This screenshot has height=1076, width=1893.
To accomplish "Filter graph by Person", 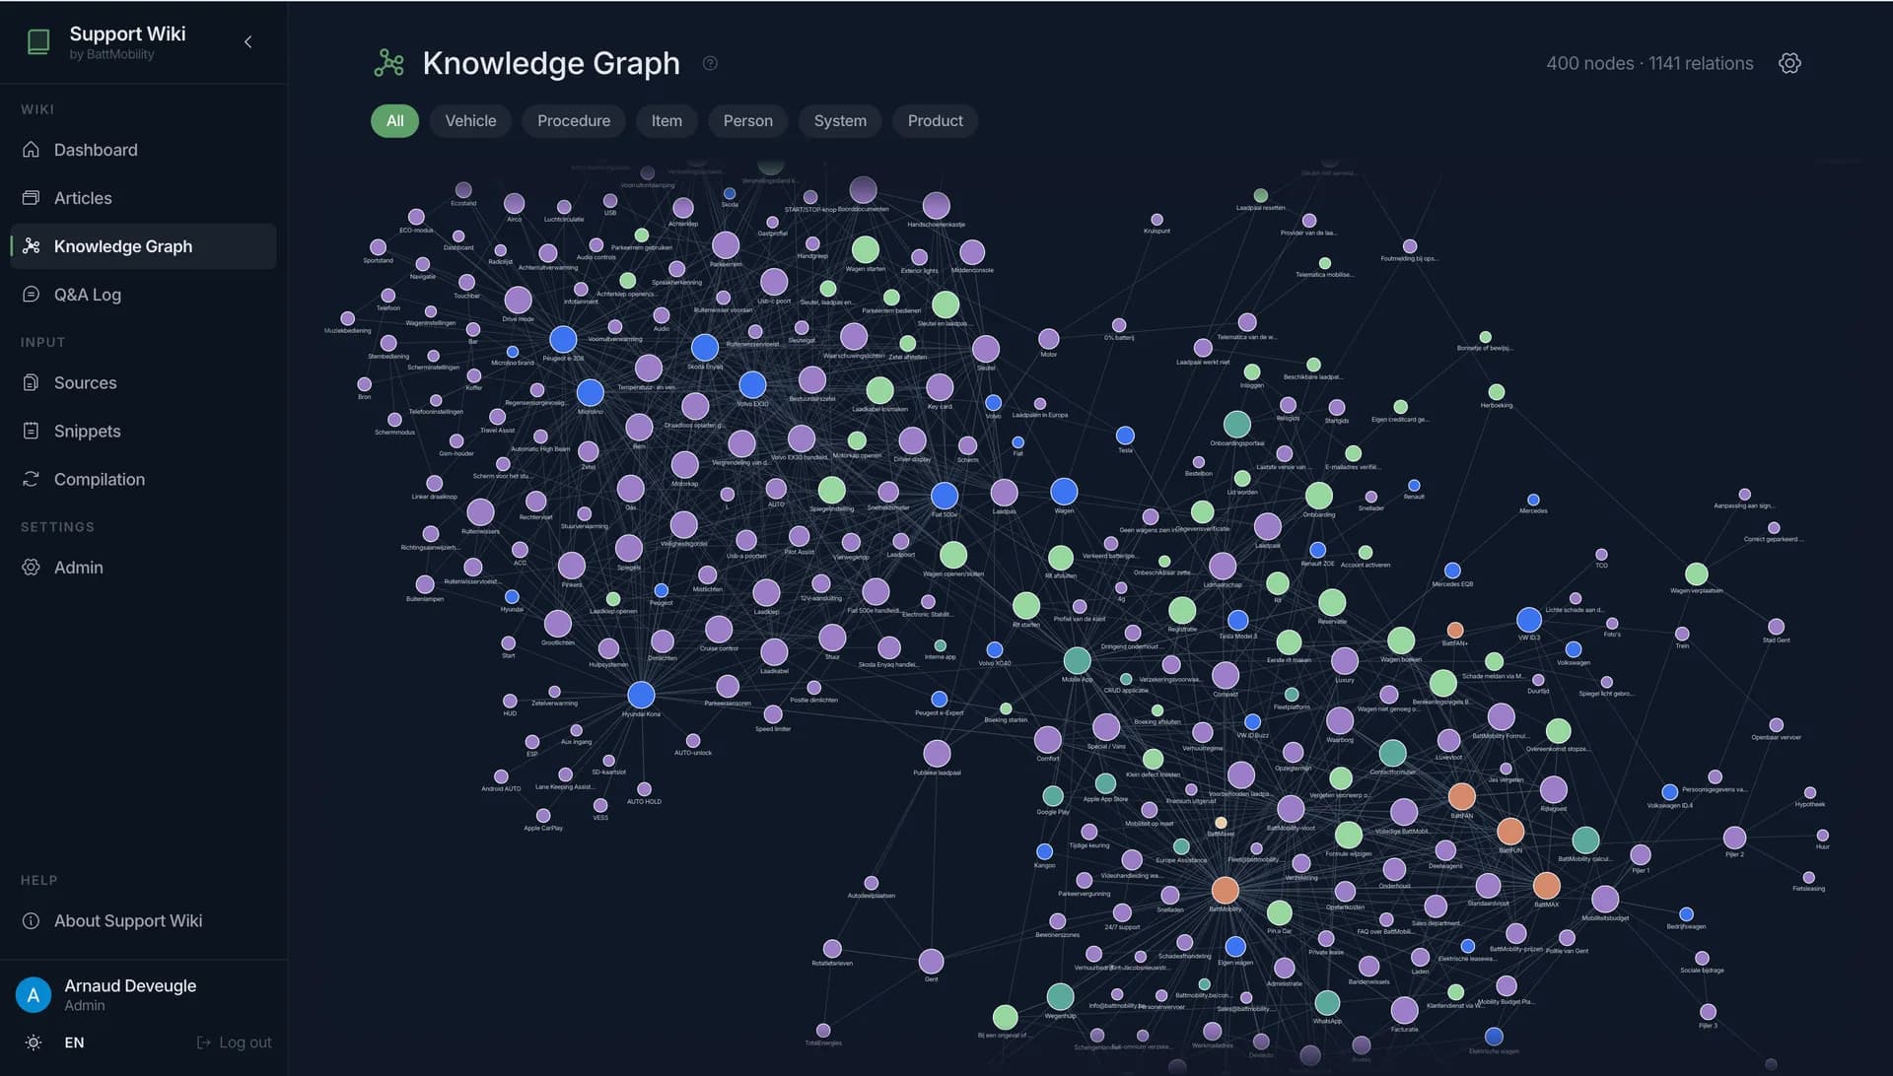I will (x=748, y=121).
